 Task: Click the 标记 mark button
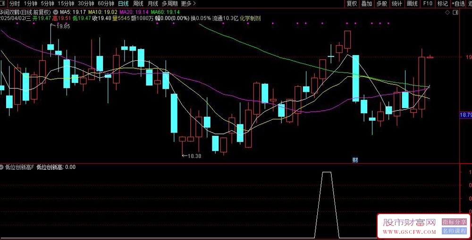point(443,4)
